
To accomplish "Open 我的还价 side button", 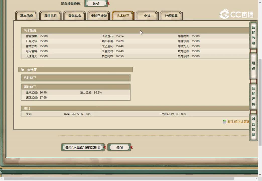I will (x=253, y=96).
